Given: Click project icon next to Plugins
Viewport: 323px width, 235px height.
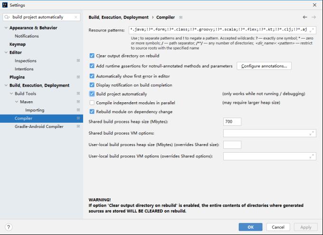Looking at the screenshot, I should tap(78, 77).
